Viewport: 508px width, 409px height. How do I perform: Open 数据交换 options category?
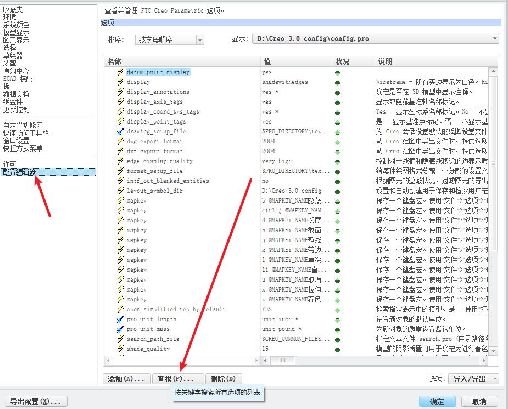(x=16, y=94)
